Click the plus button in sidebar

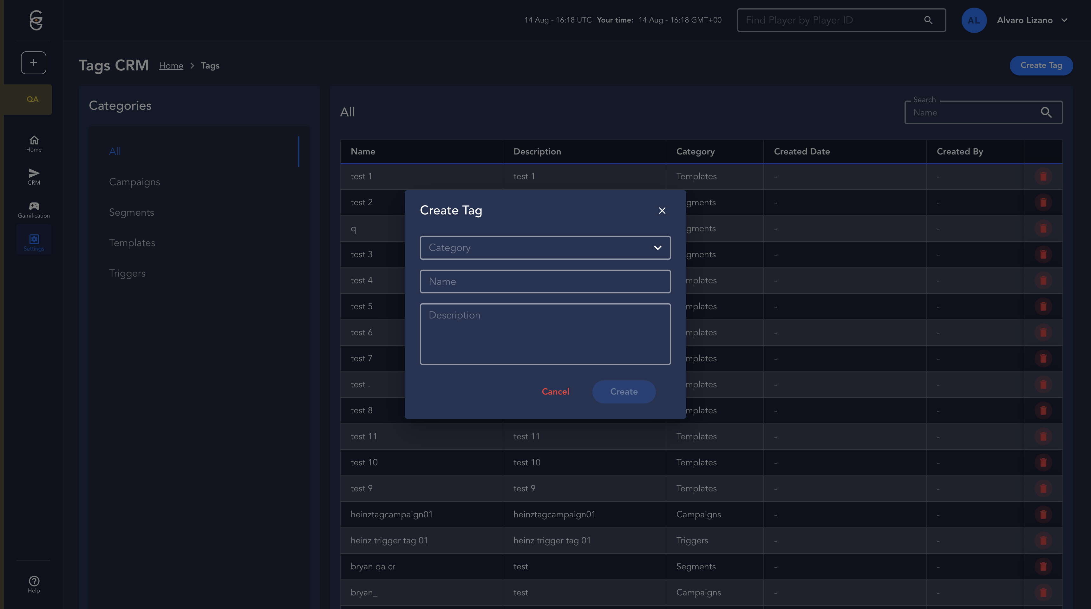[x=33, y=63]
